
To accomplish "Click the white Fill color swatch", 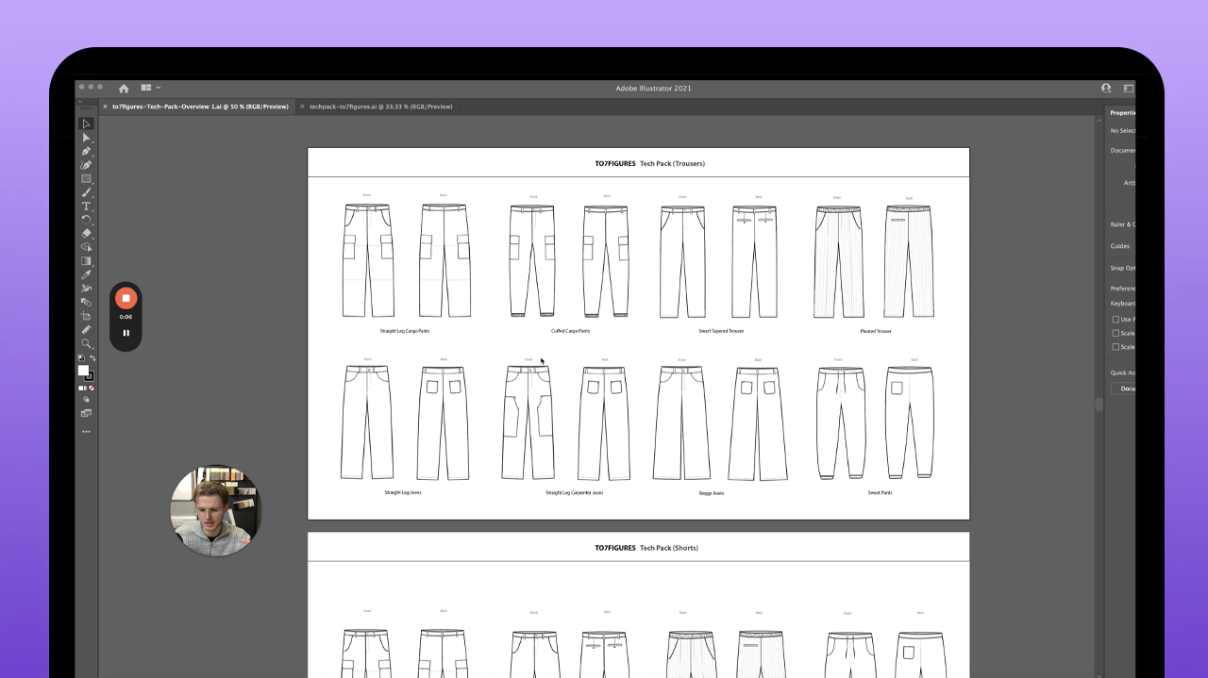I will coord(83,371).
